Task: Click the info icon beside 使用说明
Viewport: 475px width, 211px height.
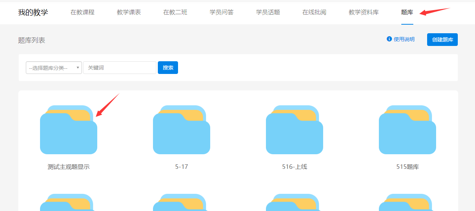Action: coord(389,39)
